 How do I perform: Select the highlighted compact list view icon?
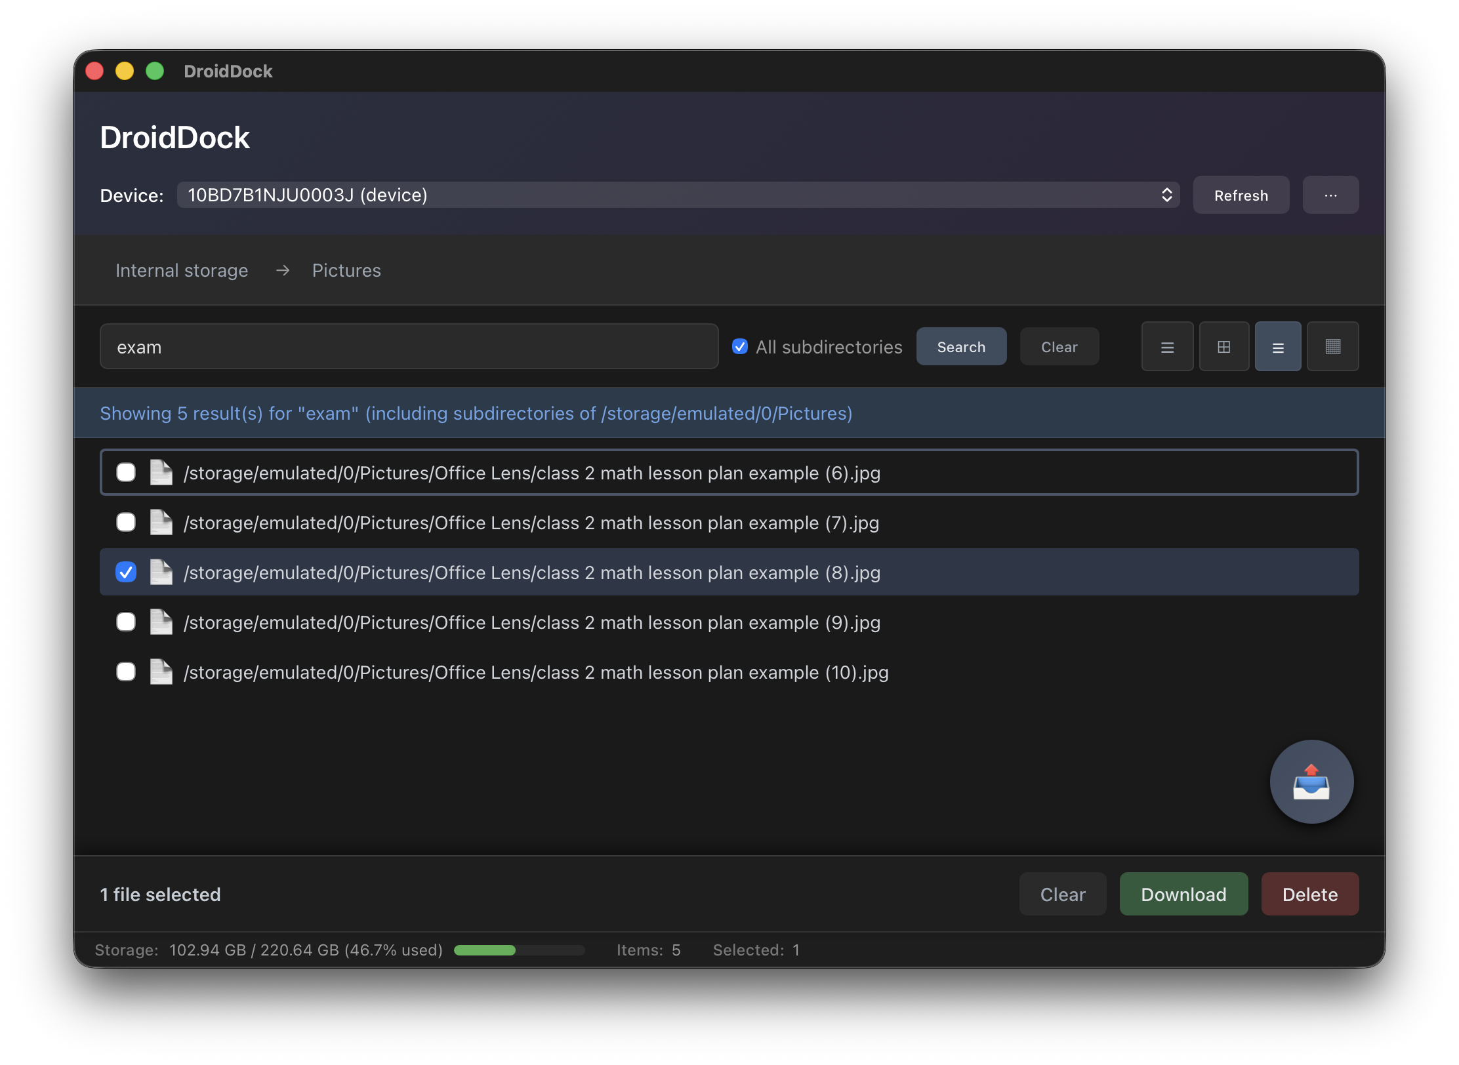click(1277, 347)
